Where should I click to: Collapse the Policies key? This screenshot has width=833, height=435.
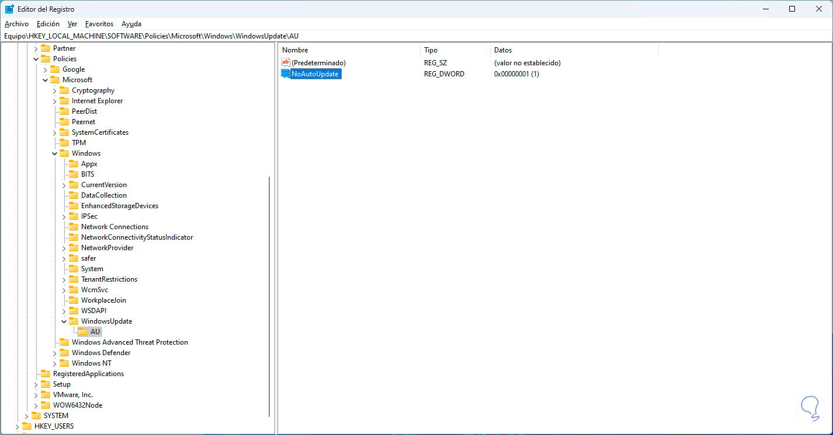(36, 59)
